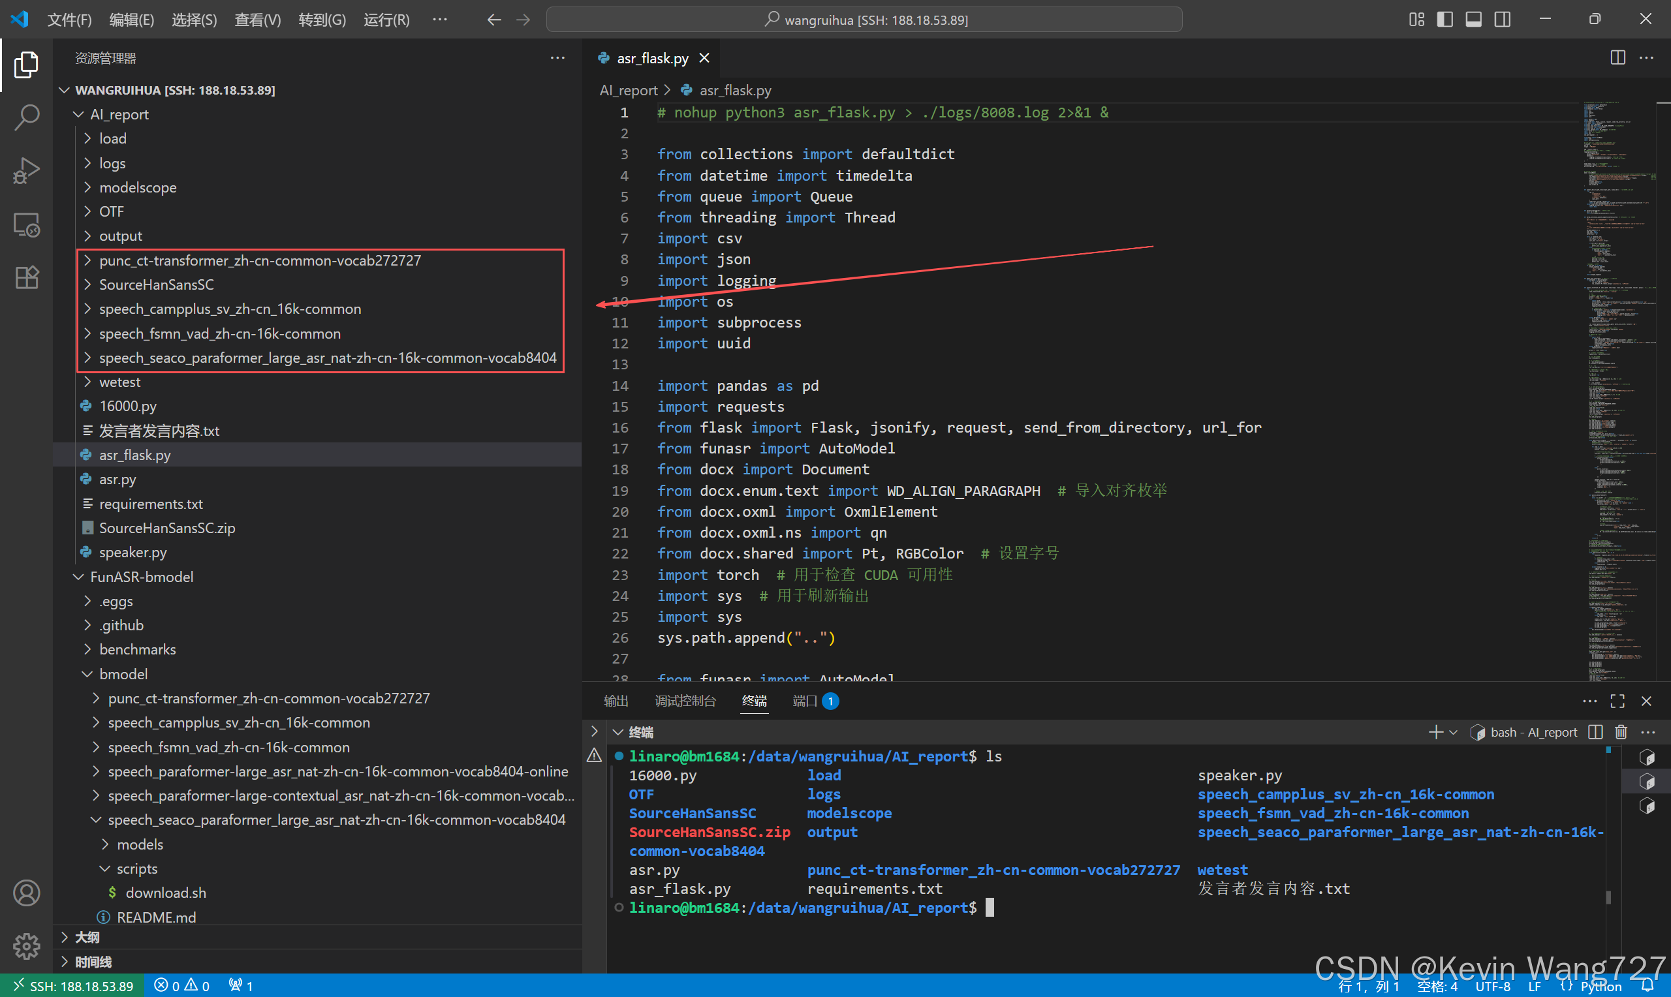Image resolution: width=1671 pixels, height=997 pixels.
Task: Toggle the Secondary Side Bar visibility
Action: click(x=1503, y=20)
